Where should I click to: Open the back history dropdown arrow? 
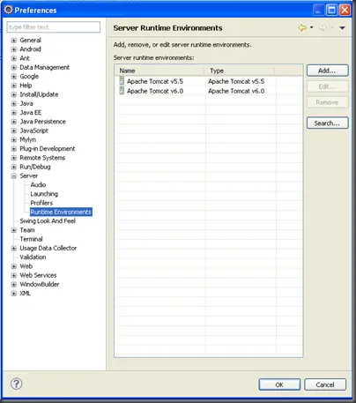(312, 27)
